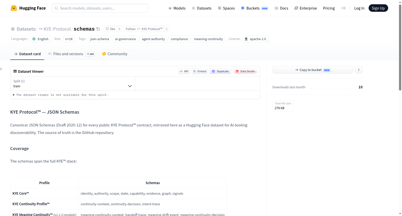Click the heart like button
This screenshot has height=216, width=402.
pyautogui.click(x=110, y=29)
